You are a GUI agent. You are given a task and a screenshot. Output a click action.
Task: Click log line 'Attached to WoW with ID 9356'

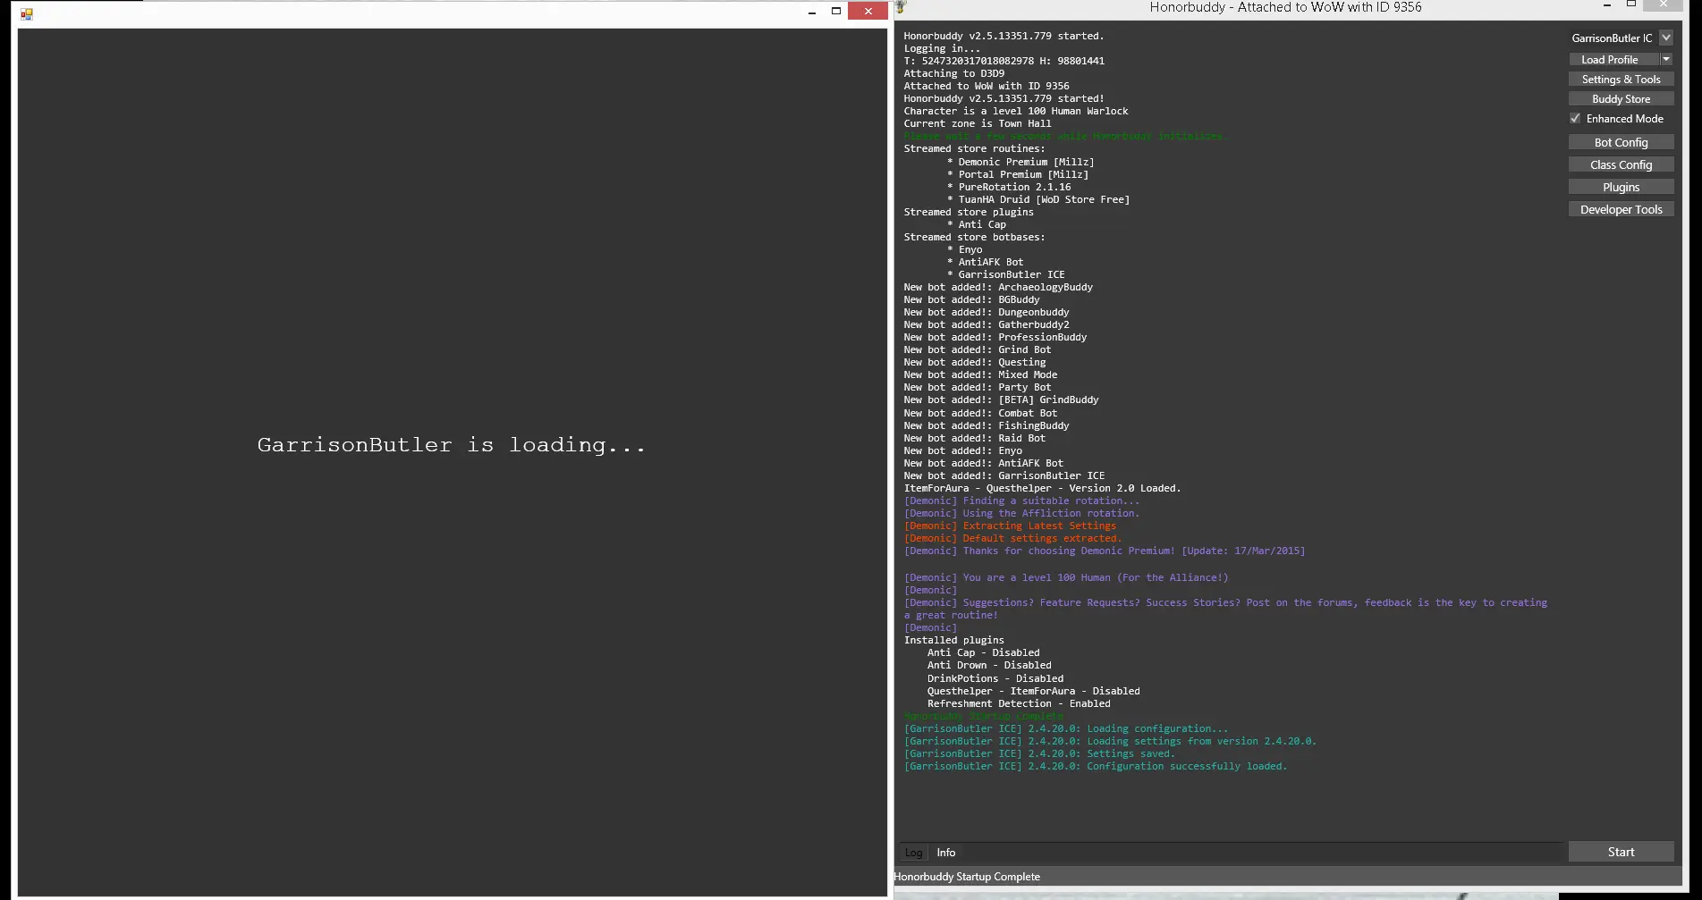[x=986, y=87]
